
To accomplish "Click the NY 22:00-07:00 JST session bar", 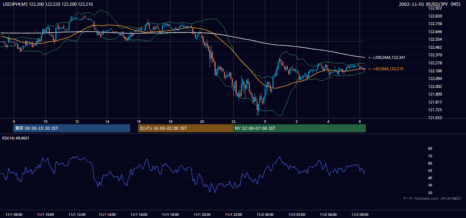I will tap(299, 128).
